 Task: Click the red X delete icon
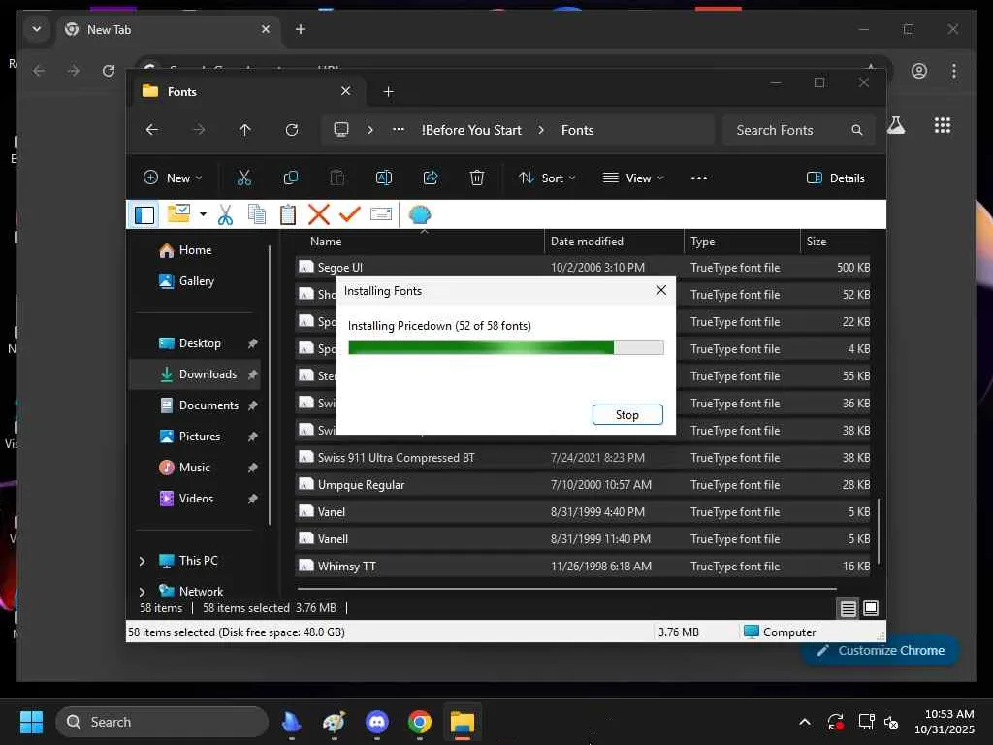(x=318, y=214)
